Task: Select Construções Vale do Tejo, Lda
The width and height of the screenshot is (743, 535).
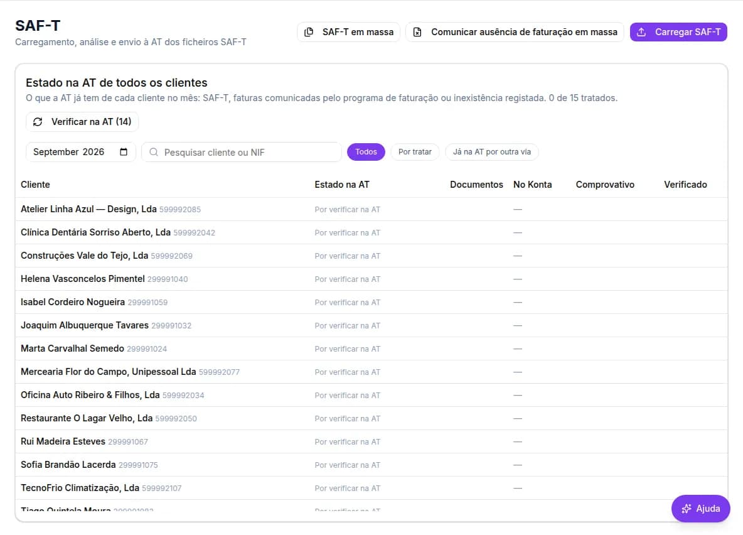Action: (84, 256)
